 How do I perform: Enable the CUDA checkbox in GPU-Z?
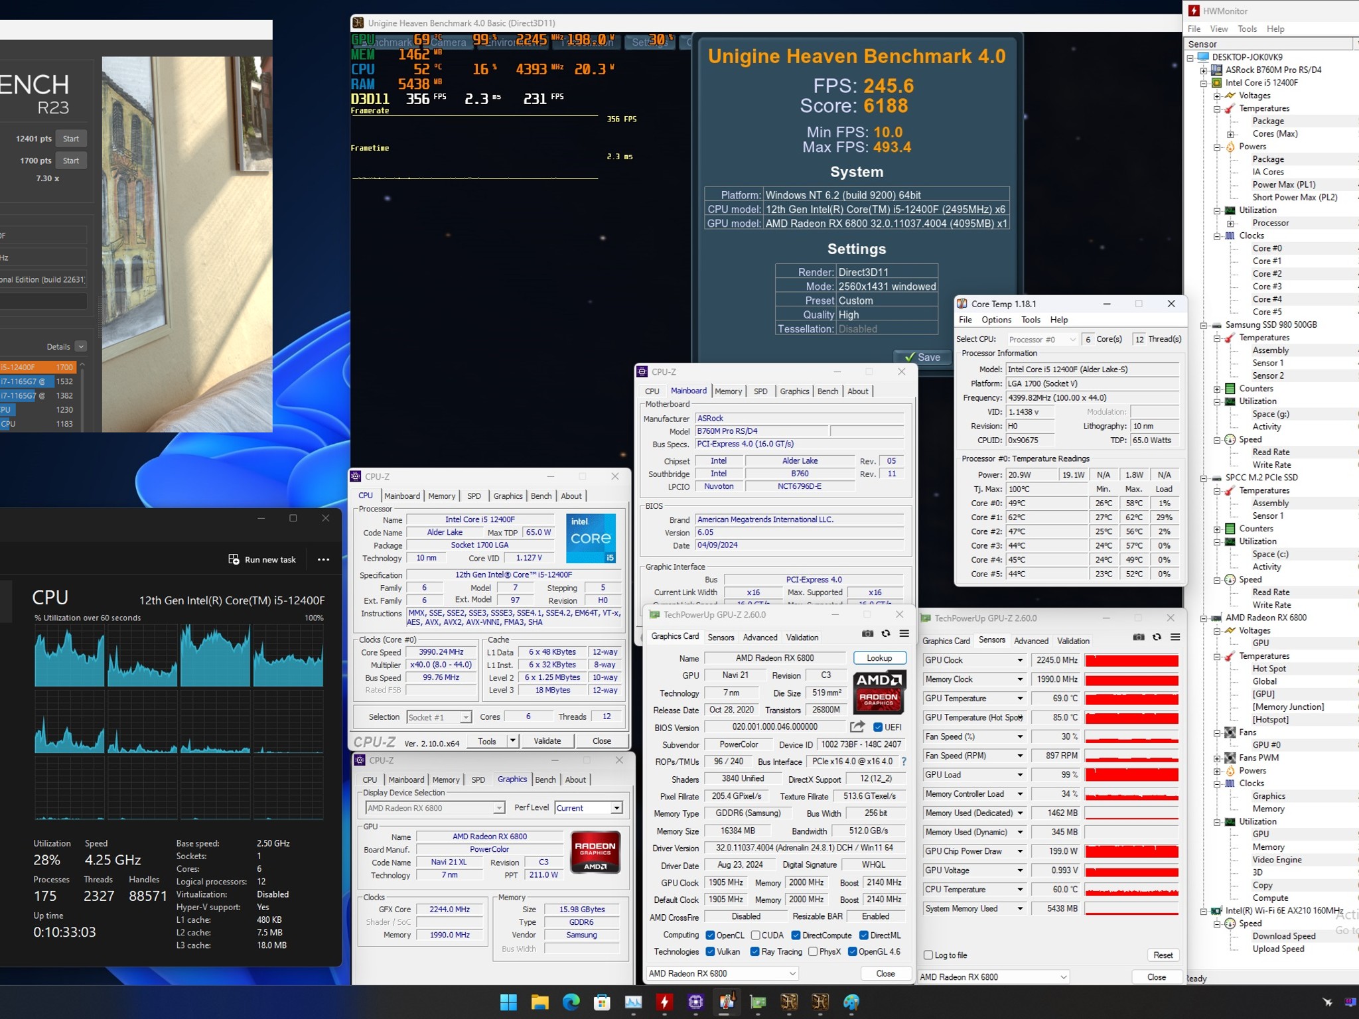click(756, 935)
